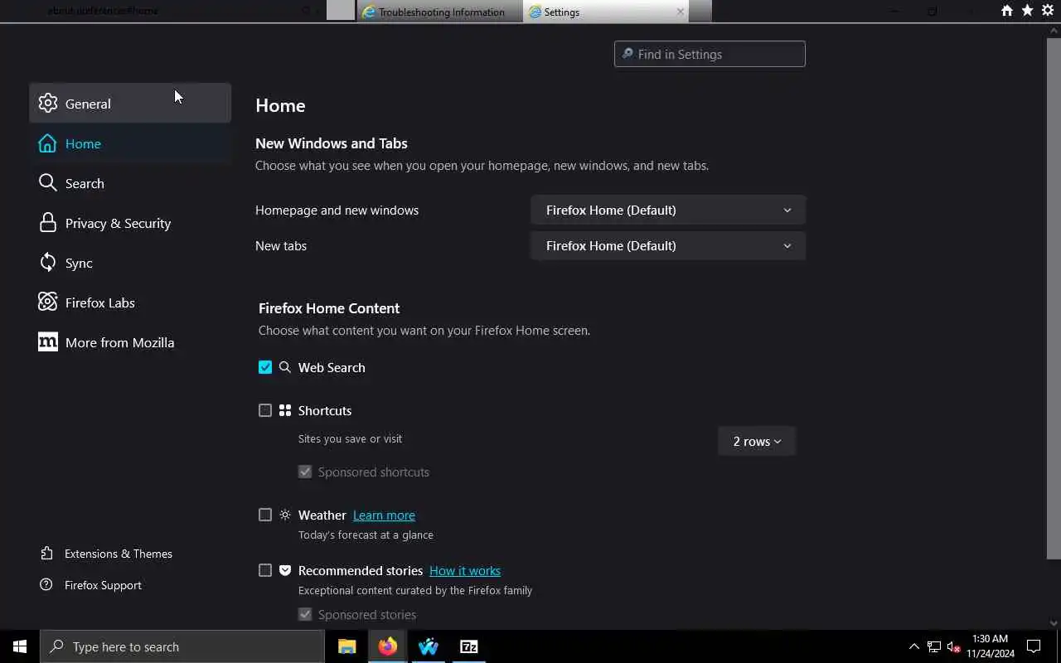Click the Weather Learn more link
Viewport: 1061px width, 663px height.
pos(384,515)
